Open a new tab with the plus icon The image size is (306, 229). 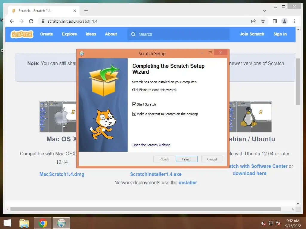(86, 11)
